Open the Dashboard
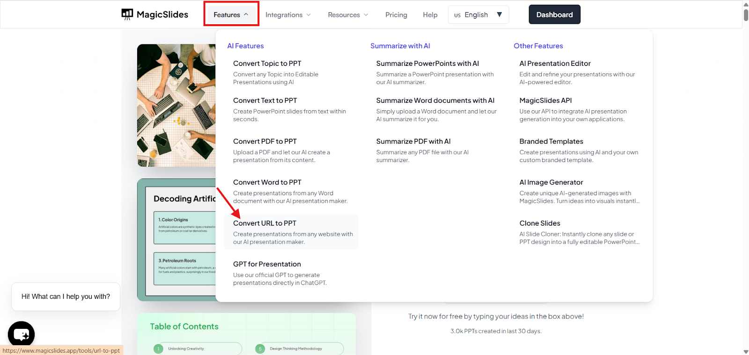Image resolution: width=749 pixels, height=355 pixels. [555, 14]
